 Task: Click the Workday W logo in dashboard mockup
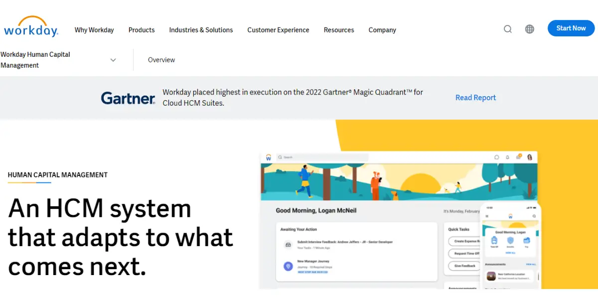point(268,157)
